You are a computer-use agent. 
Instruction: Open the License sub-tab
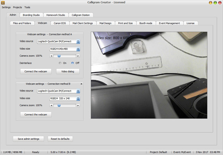(x=190, y=23)
